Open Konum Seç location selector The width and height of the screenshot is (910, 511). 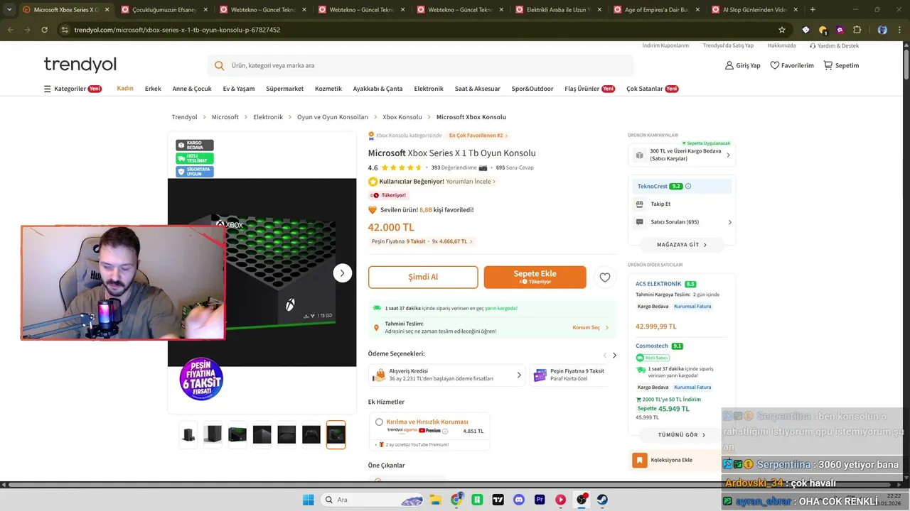tap(591, 328)
